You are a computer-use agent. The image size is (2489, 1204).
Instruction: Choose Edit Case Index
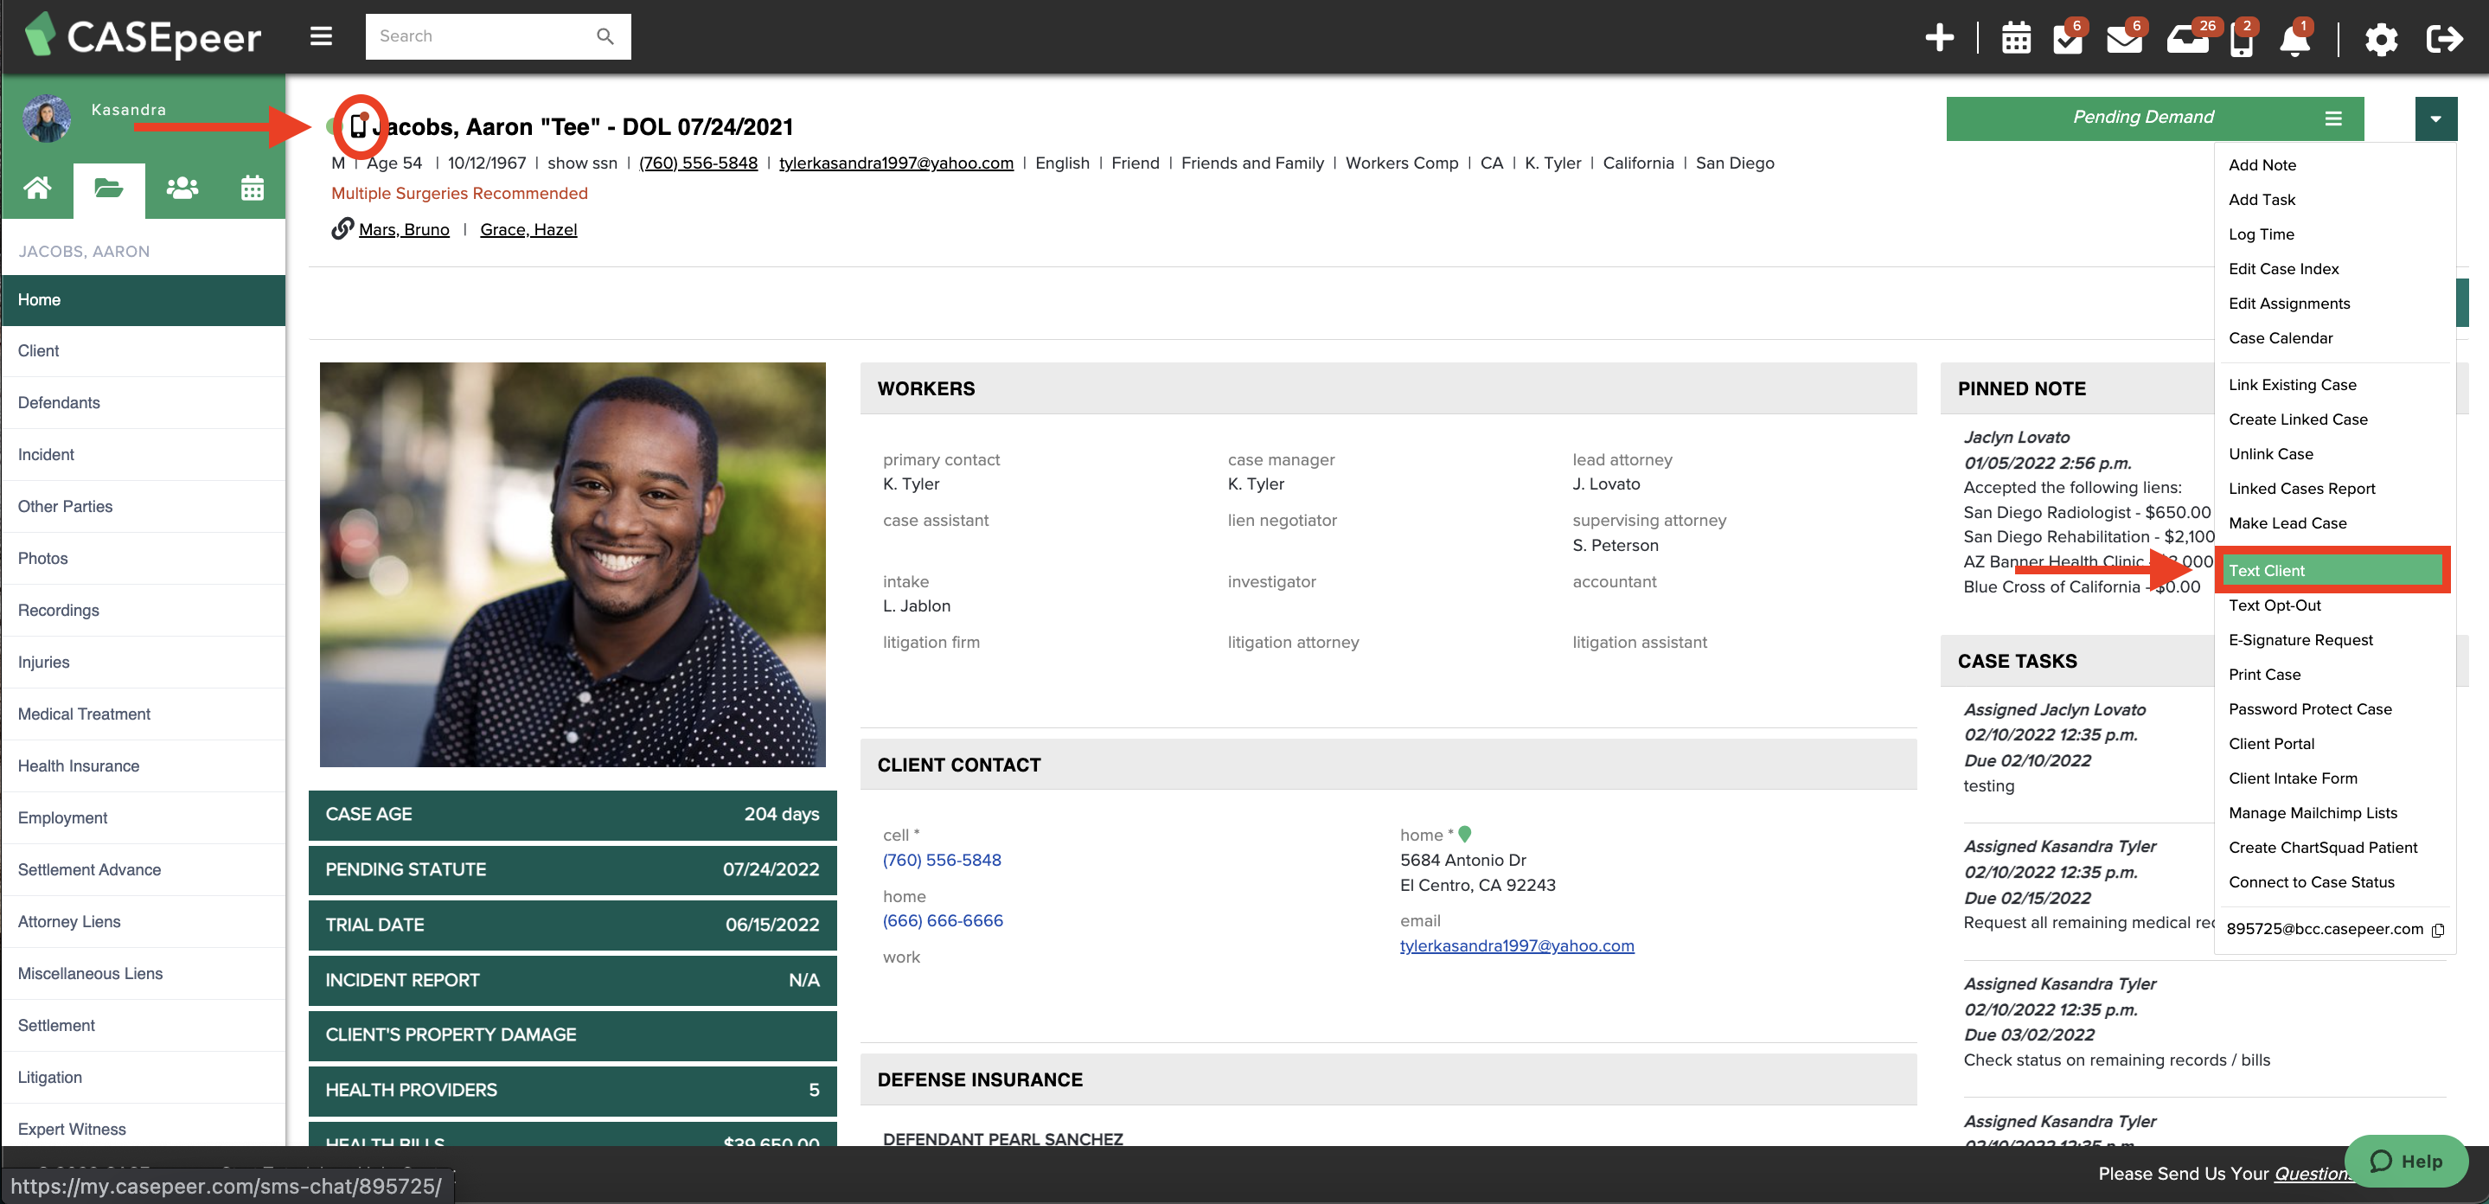coord(2284,269)
